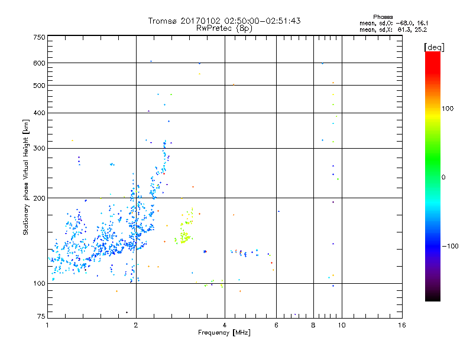Click the 'Stationary phase Virtual Height [km]' label
Viewport: 473px width, 354px height.
[26, 177]
